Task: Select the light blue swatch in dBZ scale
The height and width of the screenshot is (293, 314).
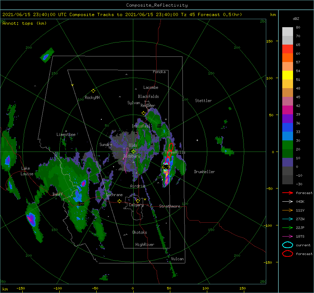Action: coord(287,136)
